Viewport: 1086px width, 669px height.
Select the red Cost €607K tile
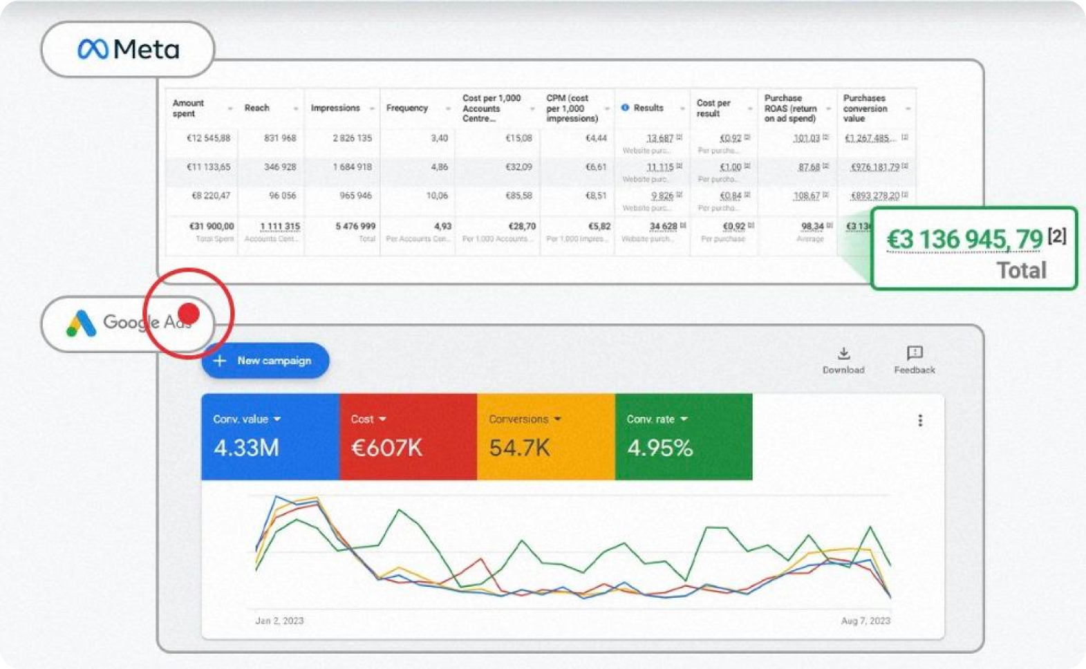click(x=408, y=437)
